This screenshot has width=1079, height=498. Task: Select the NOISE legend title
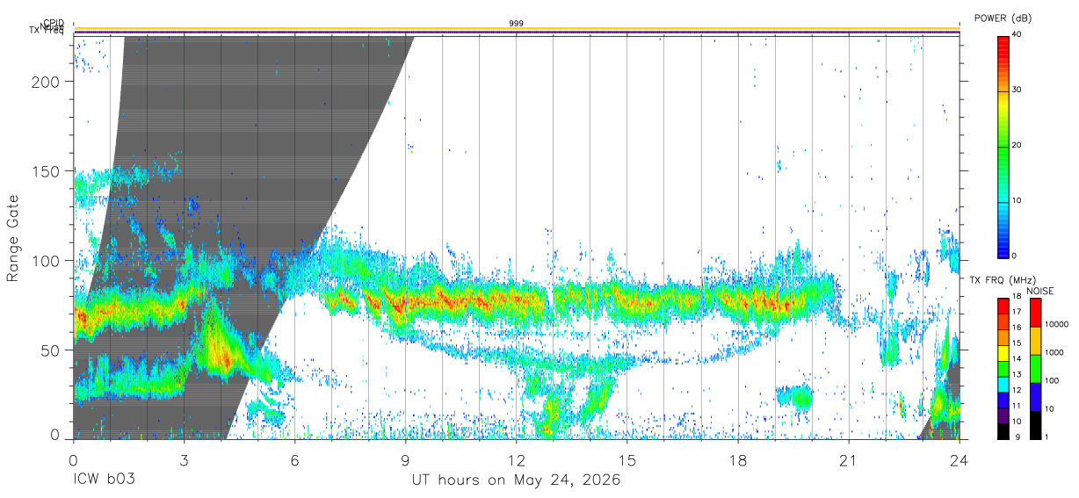(1039, 291)
